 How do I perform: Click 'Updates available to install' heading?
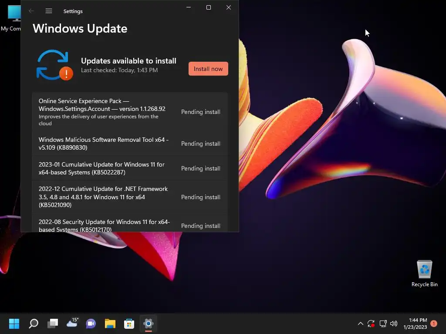point(128,61)
